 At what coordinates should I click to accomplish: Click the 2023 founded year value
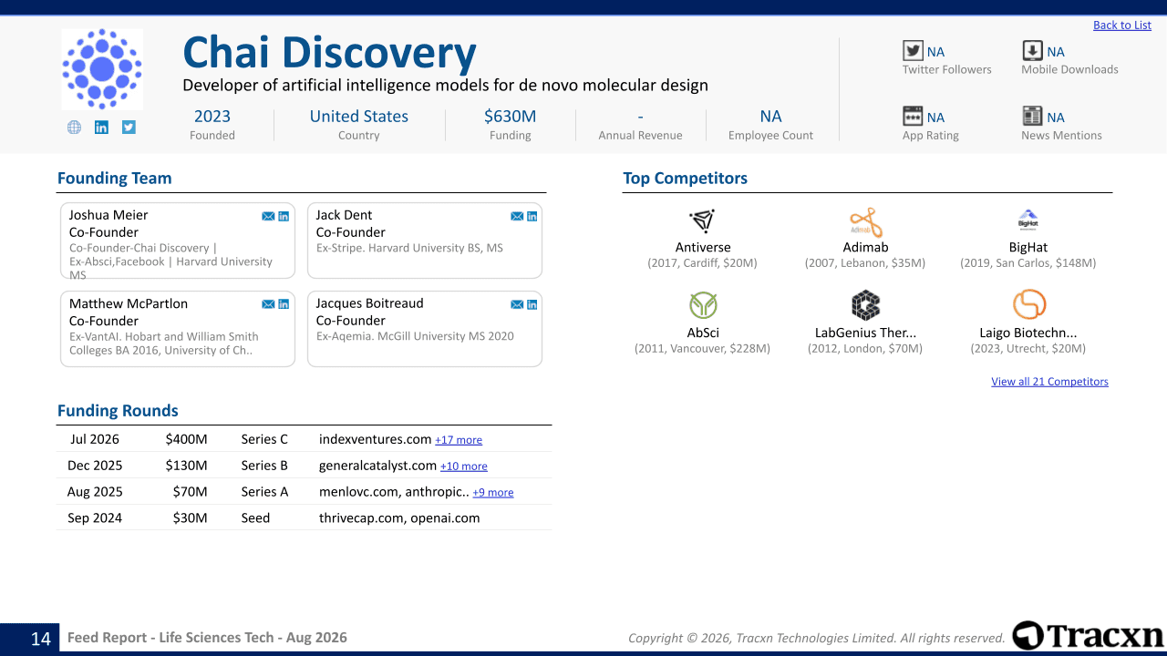click(x=212, y=116)
